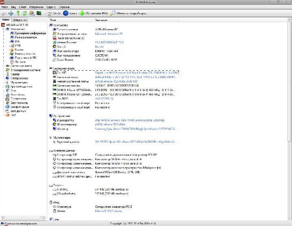Open the AMD Phenom CPU type link

point(136,73)
